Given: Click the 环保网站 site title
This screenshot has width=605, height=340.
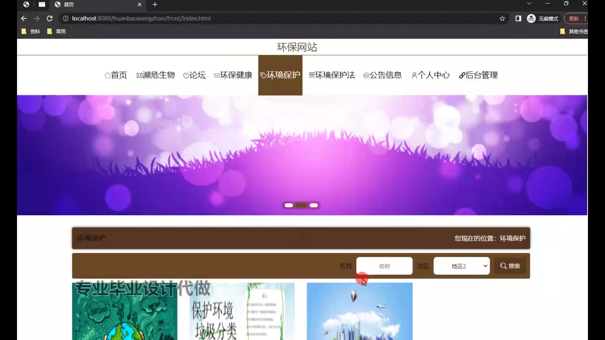Looking at the screenshot, I should [x=297, y=47].
